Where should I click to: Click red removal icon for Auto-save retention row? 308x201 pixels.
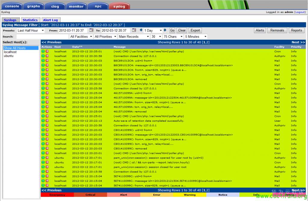(x=47, y=121)
